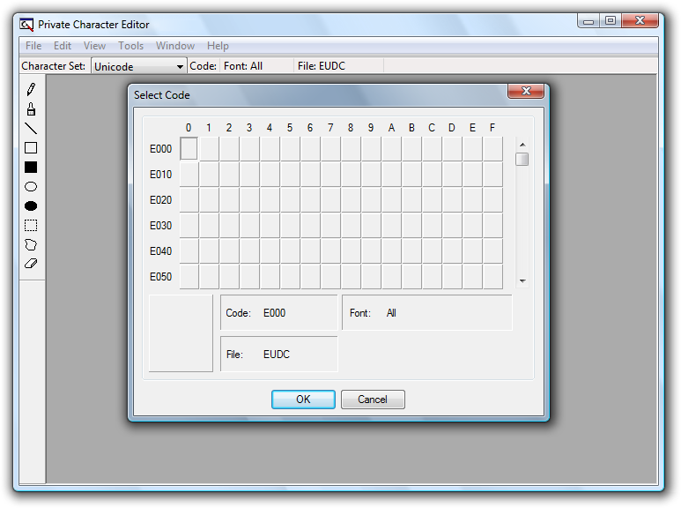Click the code grid scroll down arrow
The height and width of the screenshot is (508, 681).
click(x=522, y=281)
